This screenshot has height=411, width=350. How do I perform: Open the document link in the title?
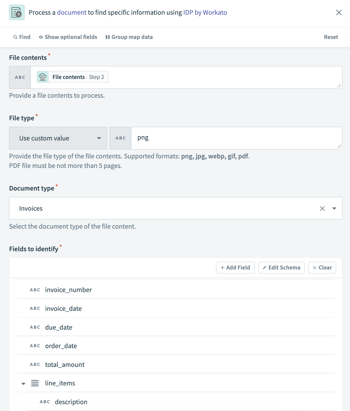(x=71, y=12)
